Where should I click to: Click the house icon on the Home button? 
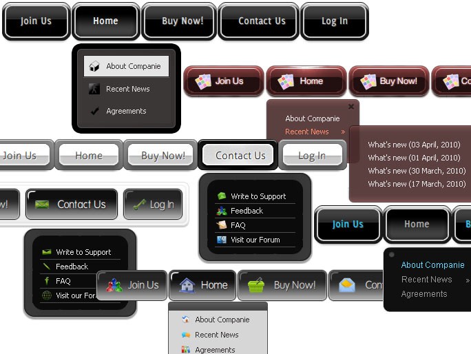click(x=187, y=285)
